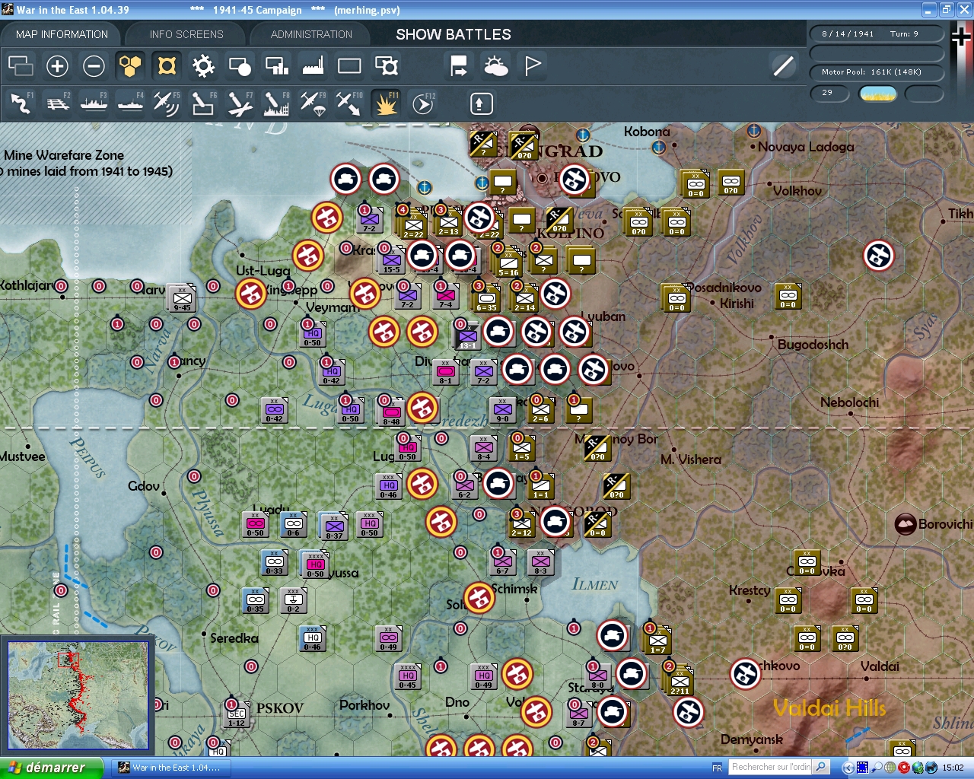The image size is (974, 779).
Task: Click the Novaya Ladoga town label
Action: [x=806, y=147]
